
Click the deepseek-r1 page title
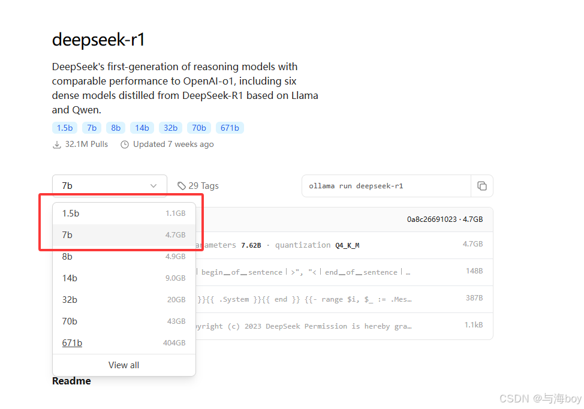click(98, 40)
